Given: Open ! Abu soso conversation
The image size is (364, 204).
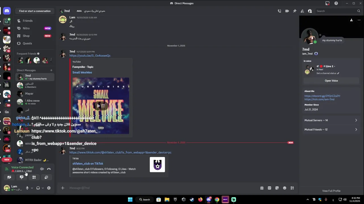Looking at the screenshot, I should click(x=35, y=102).
